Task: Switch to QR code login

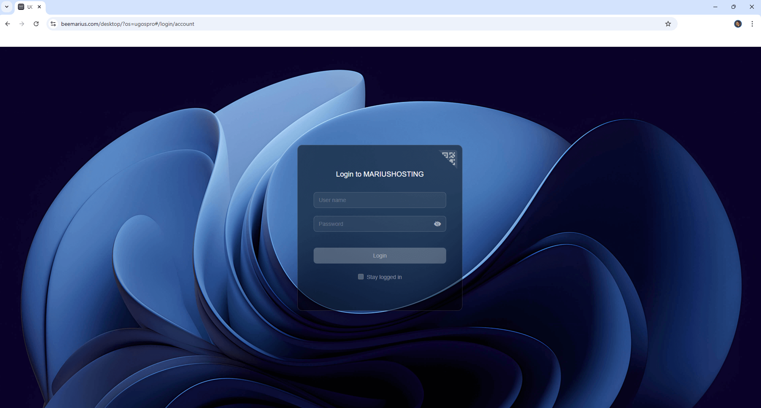Action: coord(449,158)
